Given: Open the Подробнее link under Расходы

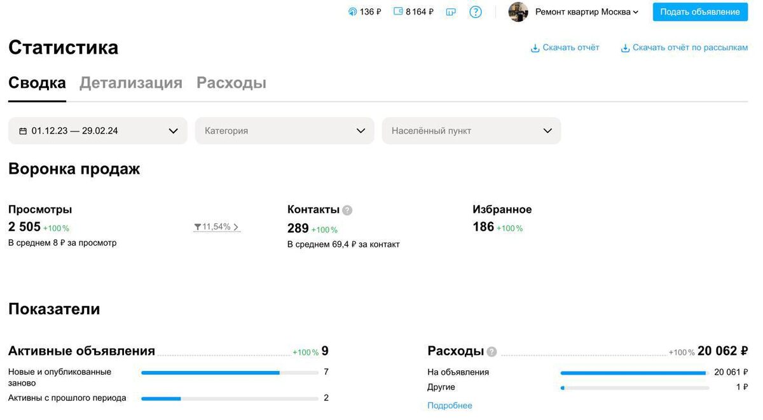Looking at the screenshot, I should (x=450, y=405).
